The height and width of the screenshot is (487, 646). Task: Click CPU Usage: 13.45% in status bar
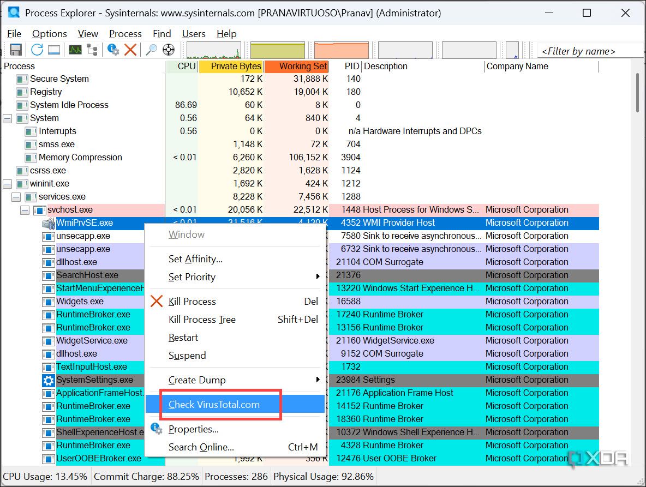(45, 477)
